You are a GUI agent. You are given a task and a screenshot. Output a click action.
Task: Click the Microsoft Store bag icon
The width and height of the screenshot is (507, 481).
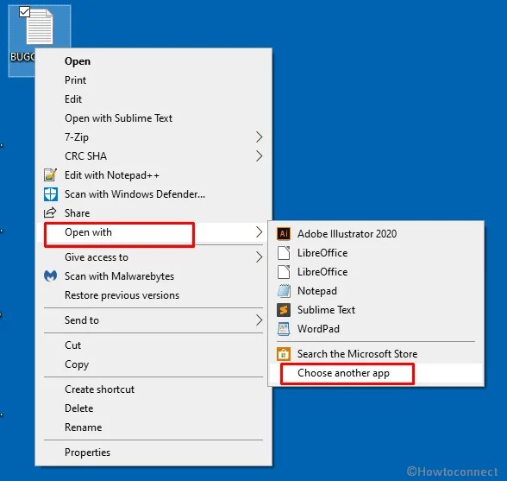click(284, 354)
